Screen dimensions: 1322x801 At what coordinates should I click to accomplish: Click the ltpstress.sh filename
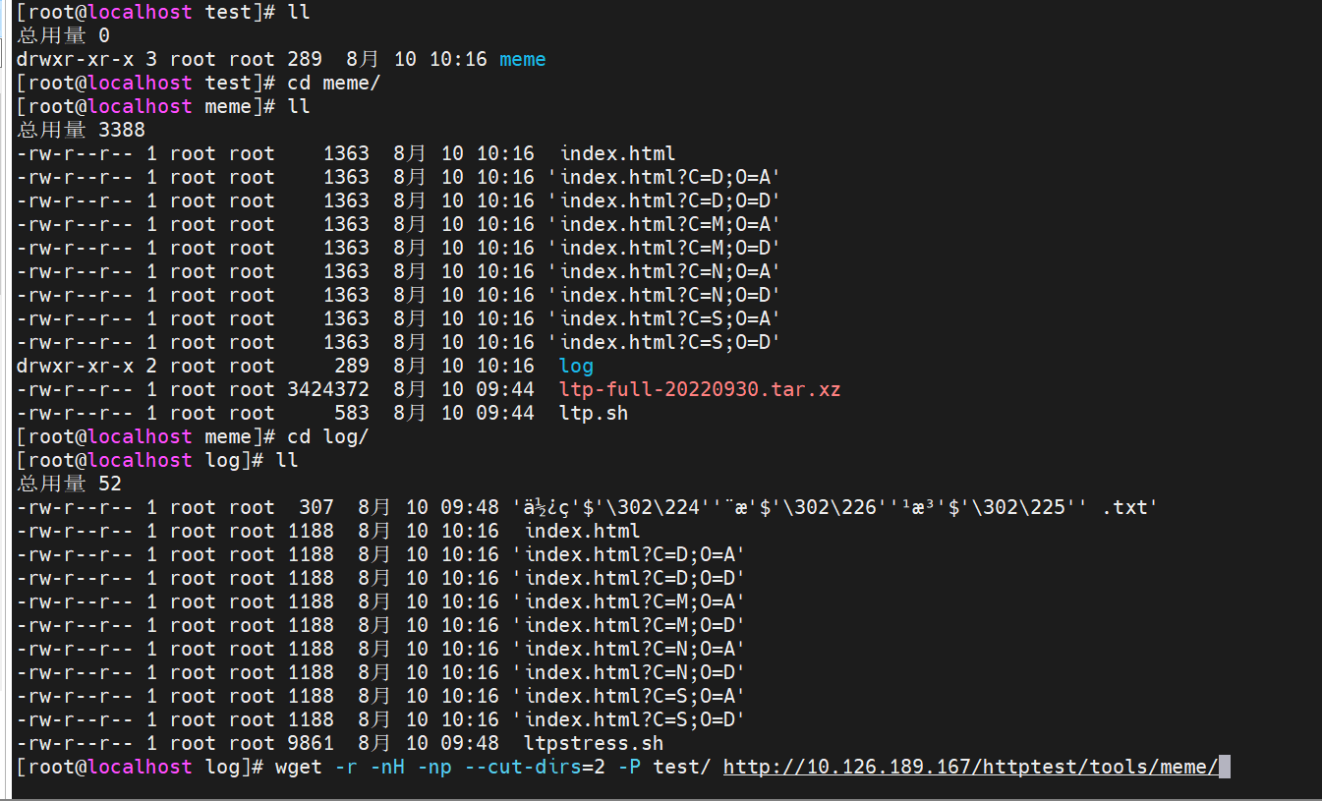point(594,743)
